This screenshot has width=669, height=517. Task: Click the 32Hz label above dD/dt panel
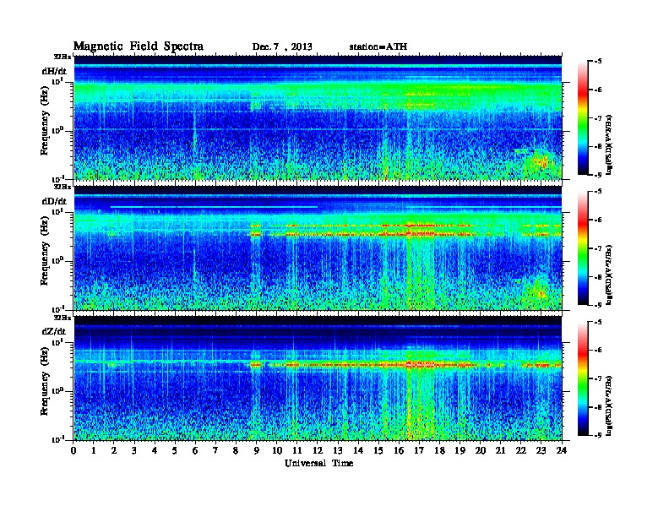(63, 187)
